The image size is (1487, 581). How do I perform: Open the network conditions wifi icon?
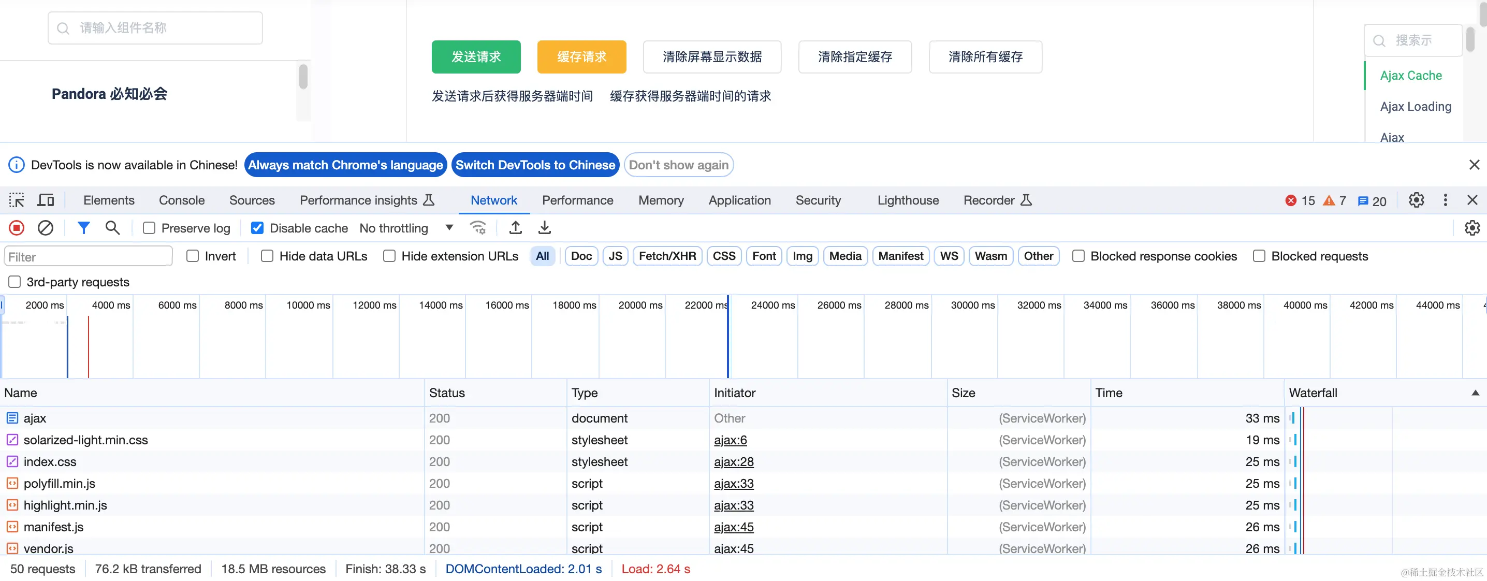pyautogui.click(x=478, y=228)
